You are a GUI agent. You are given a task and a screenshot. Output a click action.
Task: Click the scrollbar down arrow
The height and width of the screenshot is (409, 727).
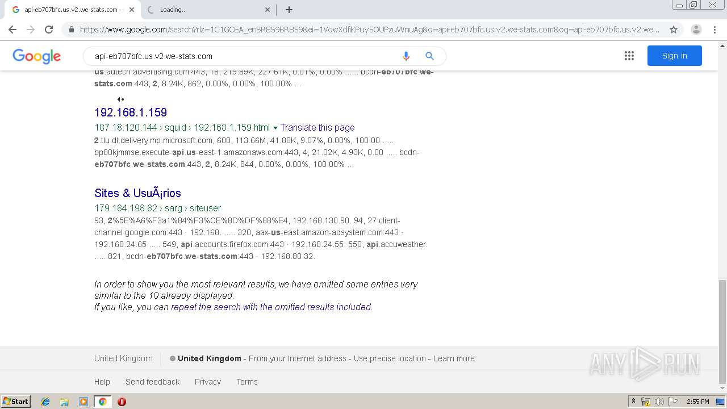722,389
